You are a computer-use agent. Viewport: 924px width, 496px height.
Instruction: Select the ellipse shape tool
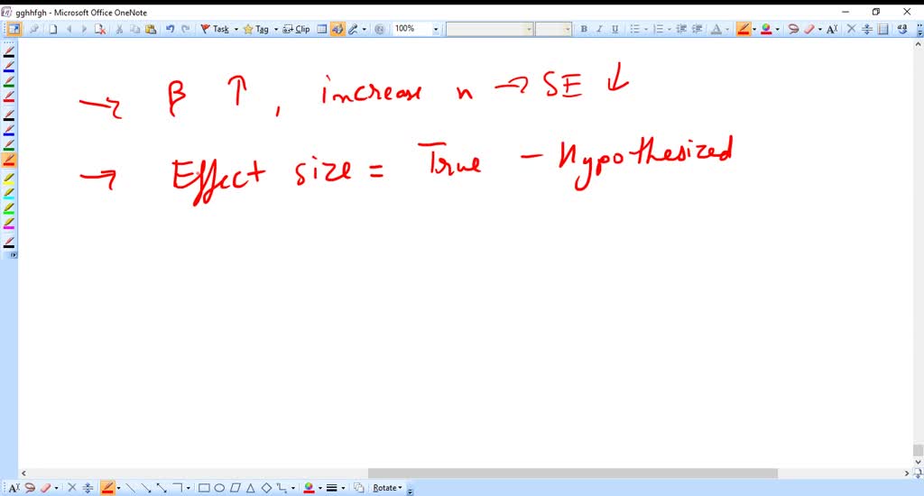219,488
